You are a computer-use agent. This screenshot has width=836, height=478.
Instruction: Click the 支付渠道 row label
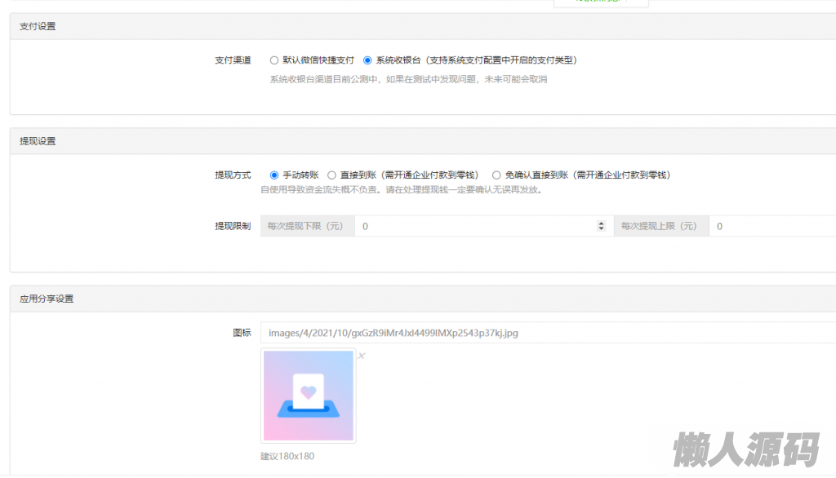233,60
